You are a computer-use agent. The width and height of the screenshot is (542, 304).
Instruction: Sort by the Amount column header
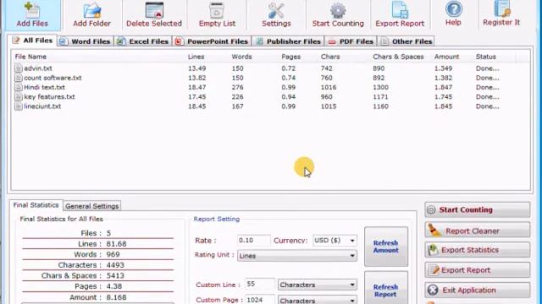(446, 57)
